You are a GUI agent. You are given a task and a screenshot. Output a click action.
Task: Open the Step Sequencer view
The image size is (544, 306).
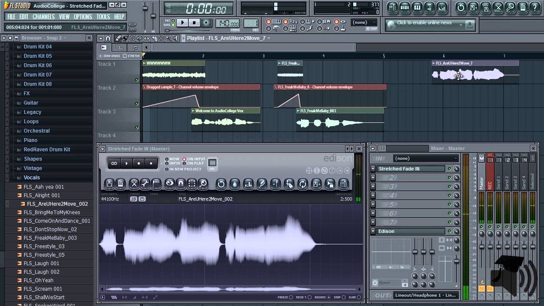point(405,8)
